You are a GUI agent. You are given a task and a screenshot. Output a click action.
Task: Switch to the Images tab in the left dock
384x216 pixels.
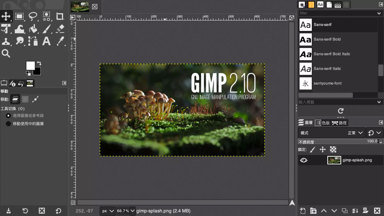[x=30, y=83]
